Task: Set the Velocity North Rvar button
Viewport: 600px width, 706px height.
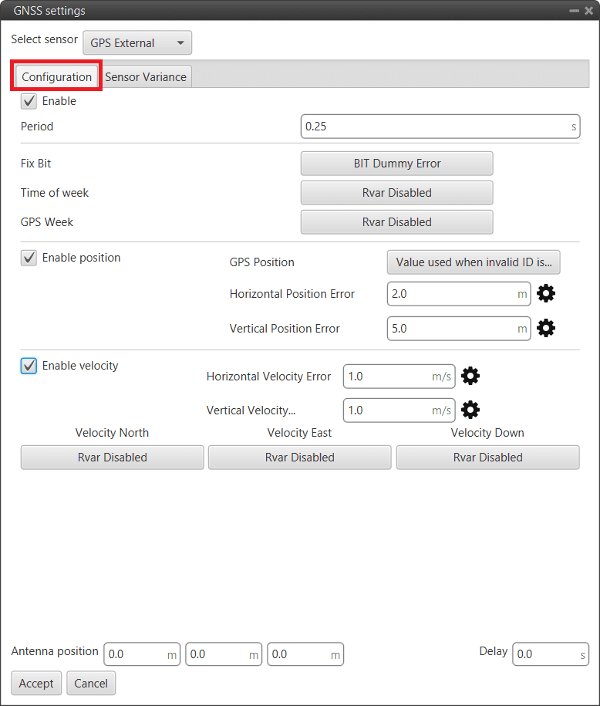Action: 112,458
